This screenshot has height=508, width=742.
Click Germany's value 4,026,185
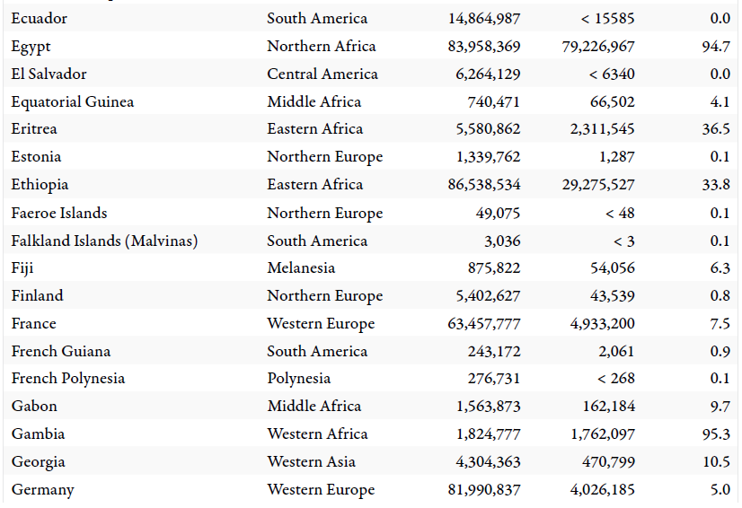pos(602,489)
